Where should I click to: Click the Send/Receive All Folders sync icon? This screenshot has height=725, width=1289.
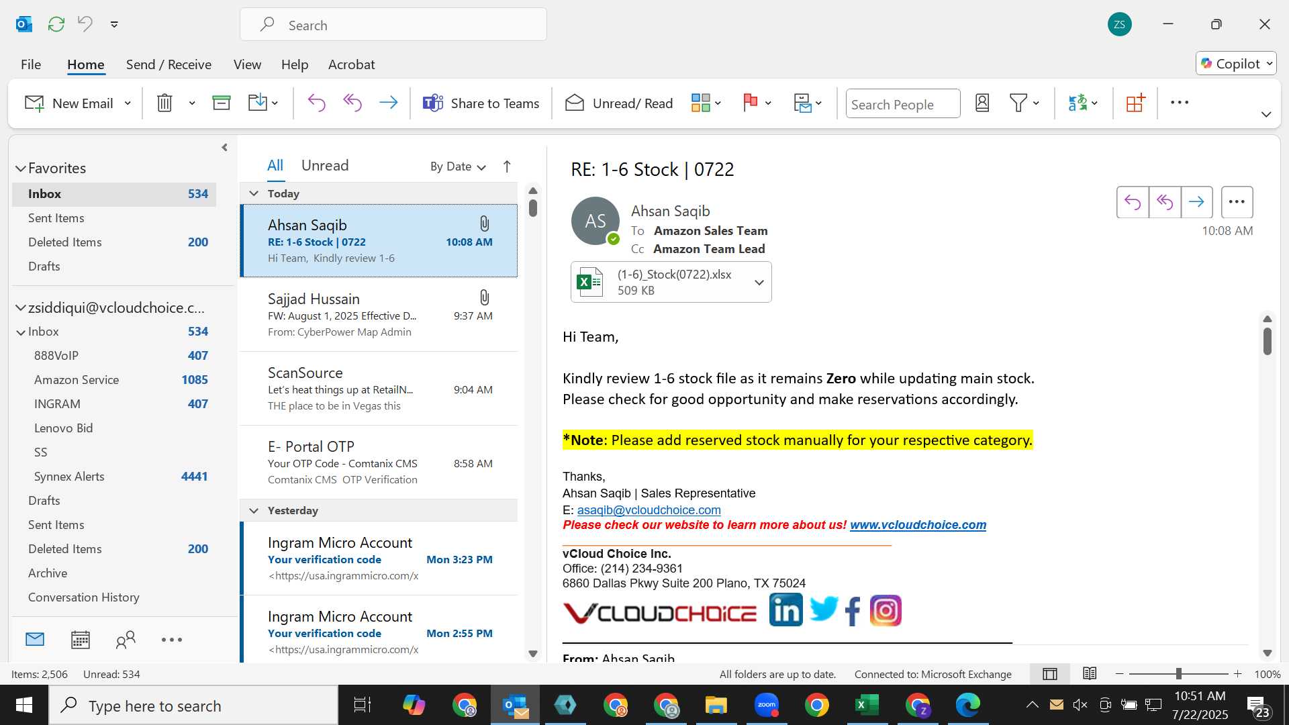(x=56, y=24)
